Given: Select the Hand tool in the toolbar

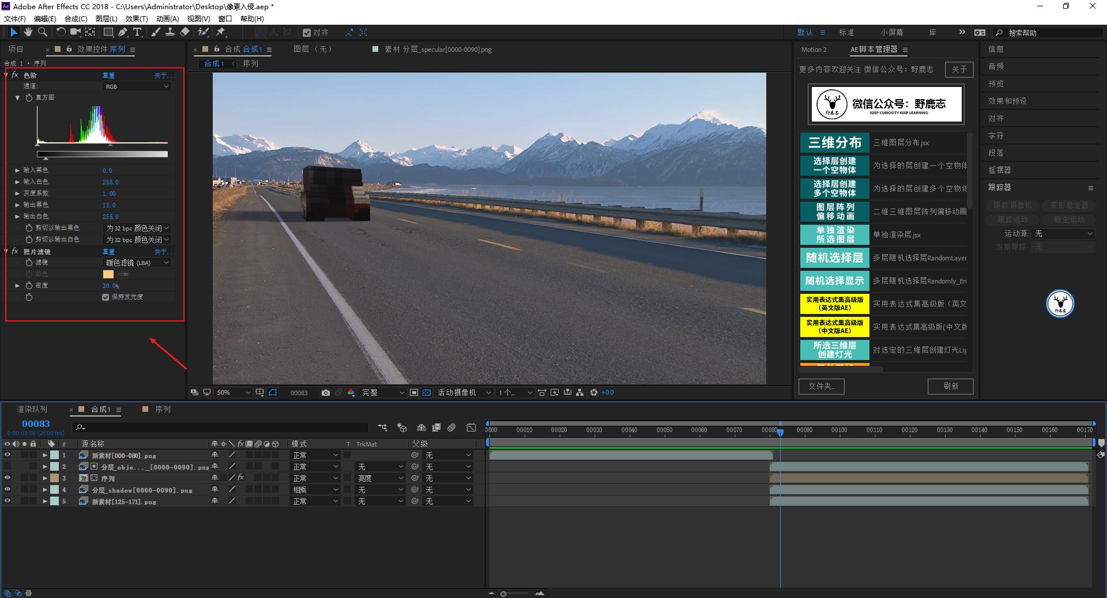Looking at the screenshot, I should 28,32.
